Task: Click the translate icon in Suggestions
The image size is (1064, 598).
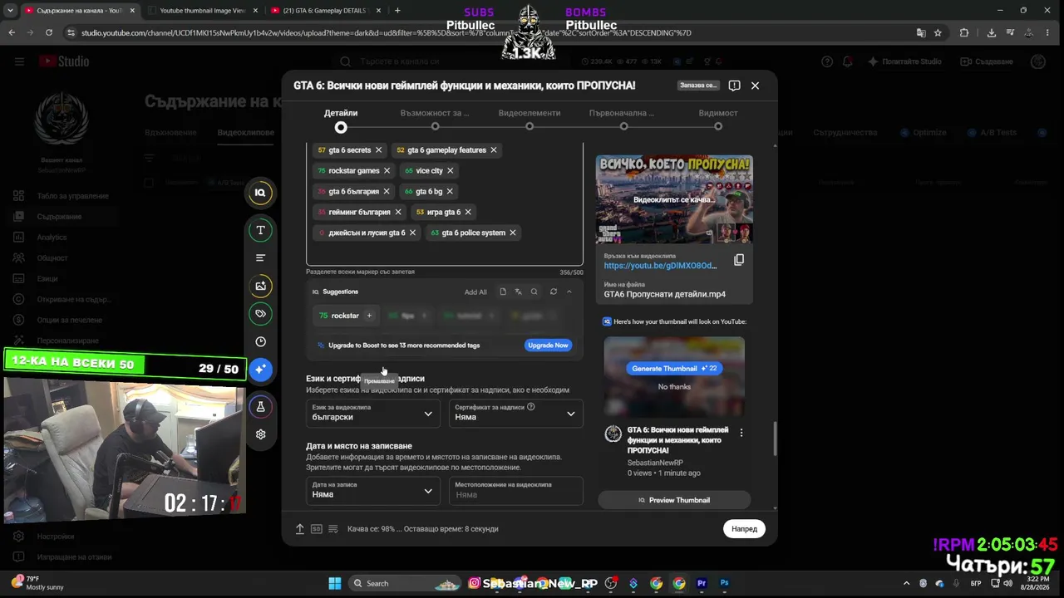Action: [x=518, y=292]
